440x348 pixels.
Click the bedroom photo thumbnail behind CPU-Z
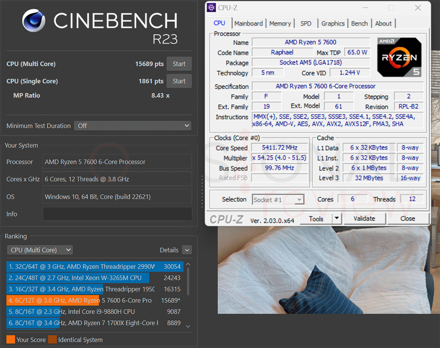[328, 269]
